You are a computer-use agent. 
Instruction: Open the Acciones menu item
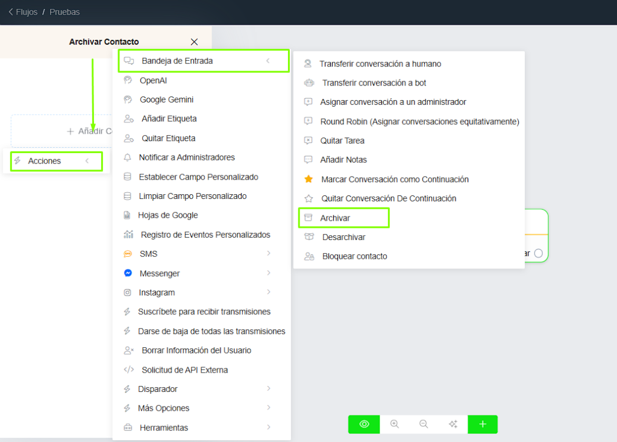(x=45, y=161)
